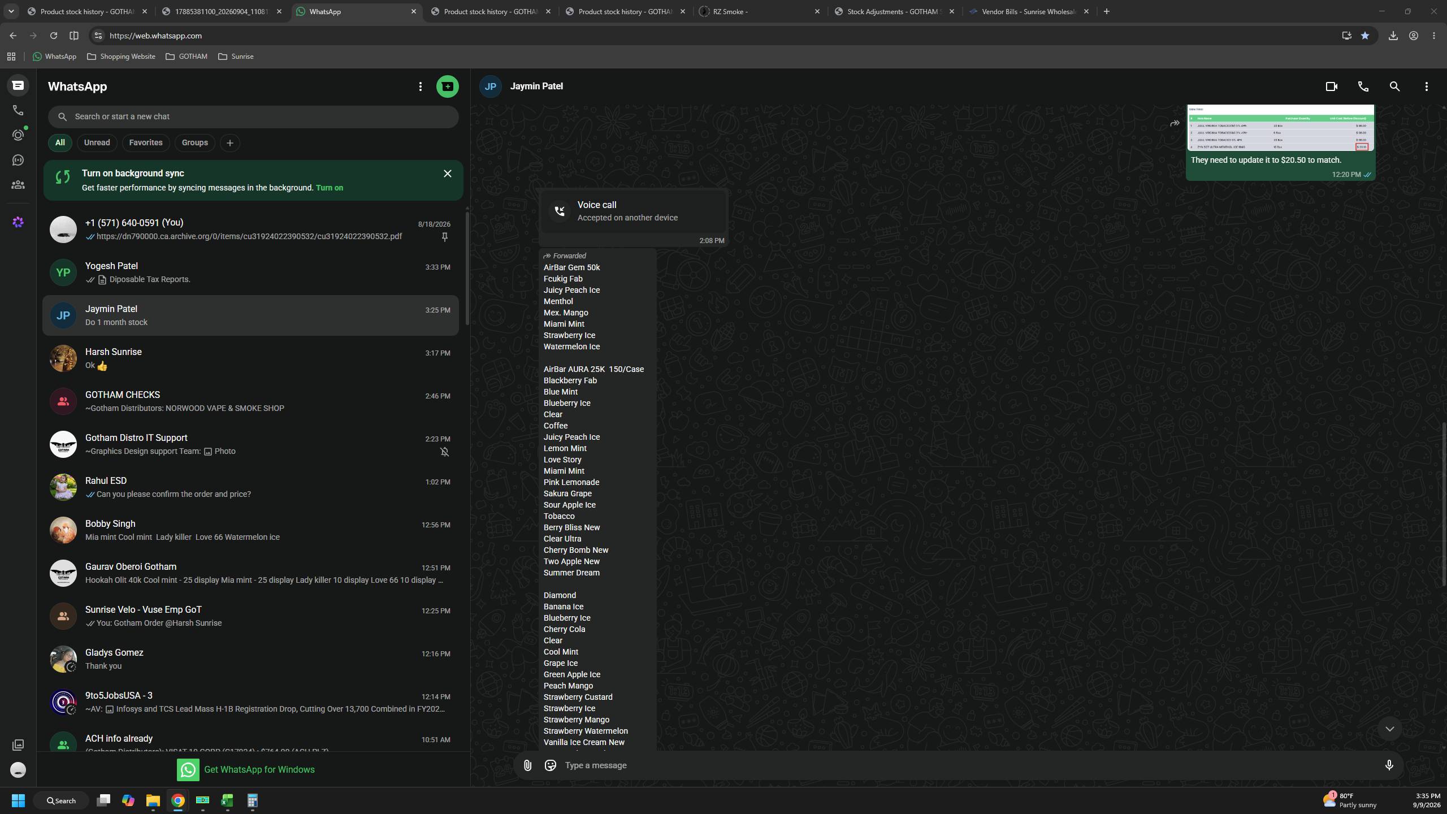Open search within the Jaymin Patel chat
Viewport: 1447px width, 814px height.
(1394, 86)
